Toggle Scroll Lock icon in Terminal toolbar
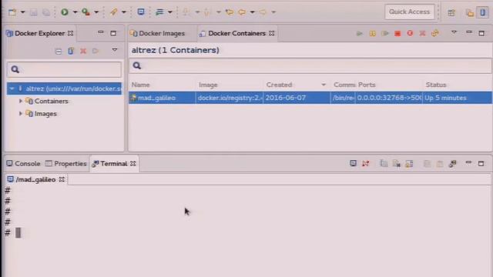The image size is (493, 277). click(409, 164)
